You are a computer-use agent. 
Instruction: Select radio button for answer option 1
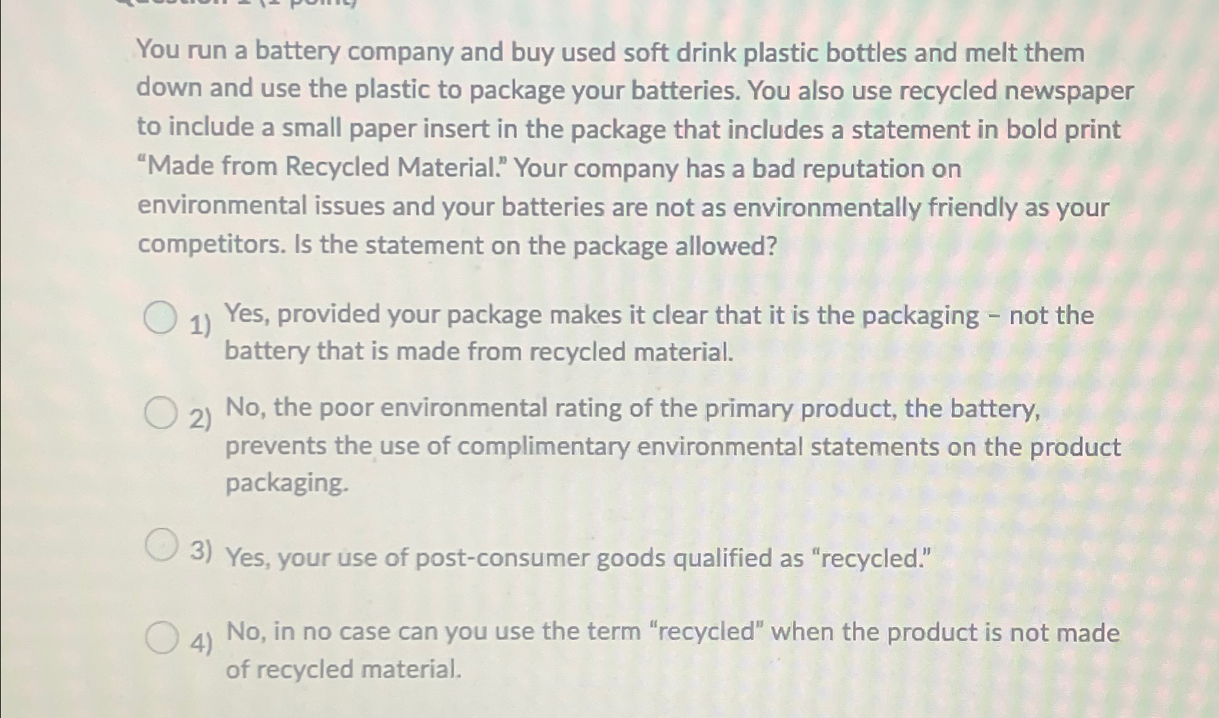[161, 316]
